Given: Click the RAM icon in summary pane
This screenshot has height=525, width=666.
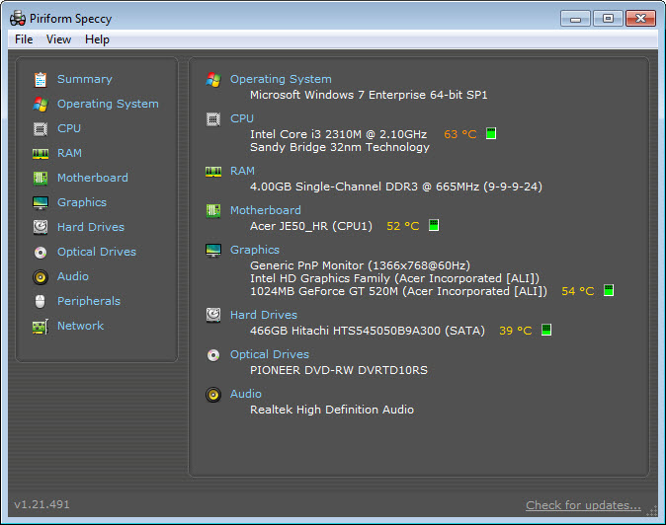Looking at the screenshot, I should tap(213, 172).
